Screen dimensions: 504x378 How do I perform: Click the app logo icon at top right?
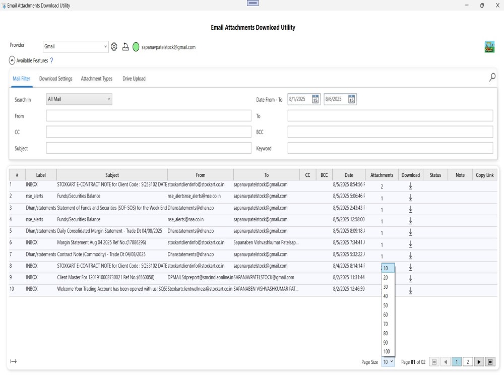tap(489, 47)
